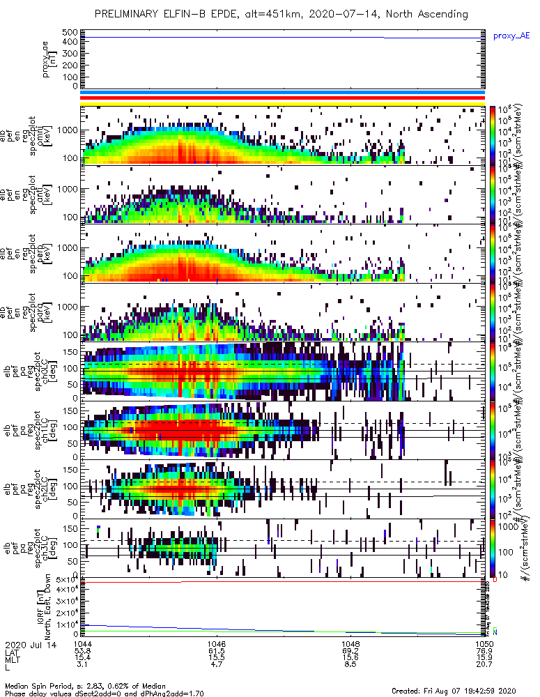Screen dimensions: 540x697
Task: Select the blue horizontal status bar
Action: [x=282, y=93]
